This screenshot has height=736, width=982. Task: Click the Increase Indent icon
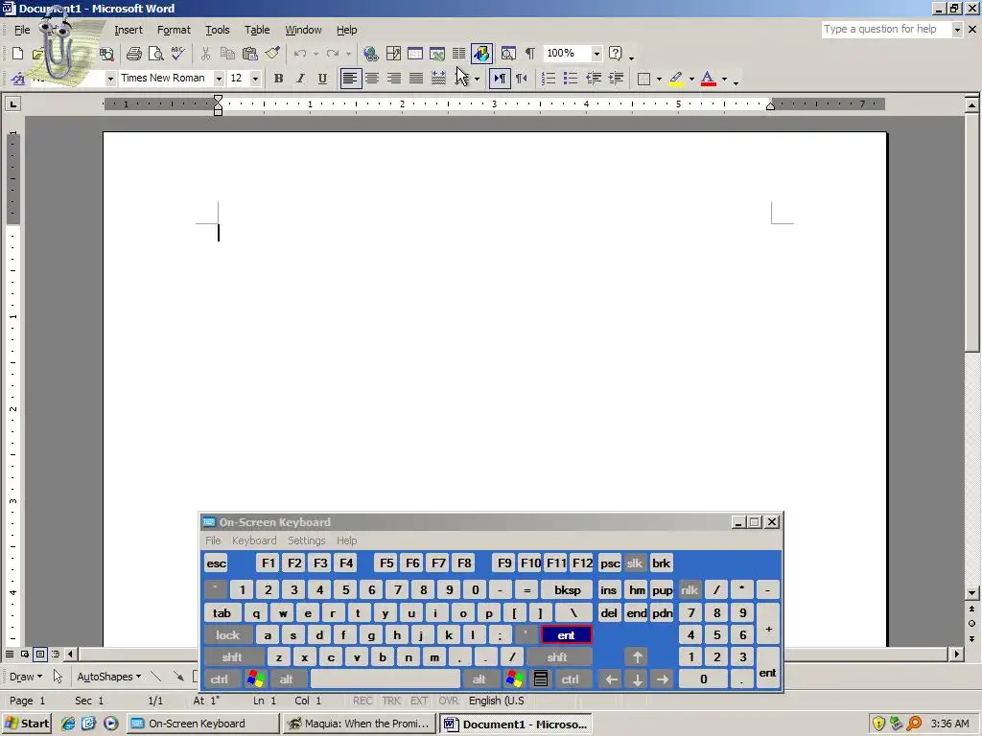coord(616,79)
